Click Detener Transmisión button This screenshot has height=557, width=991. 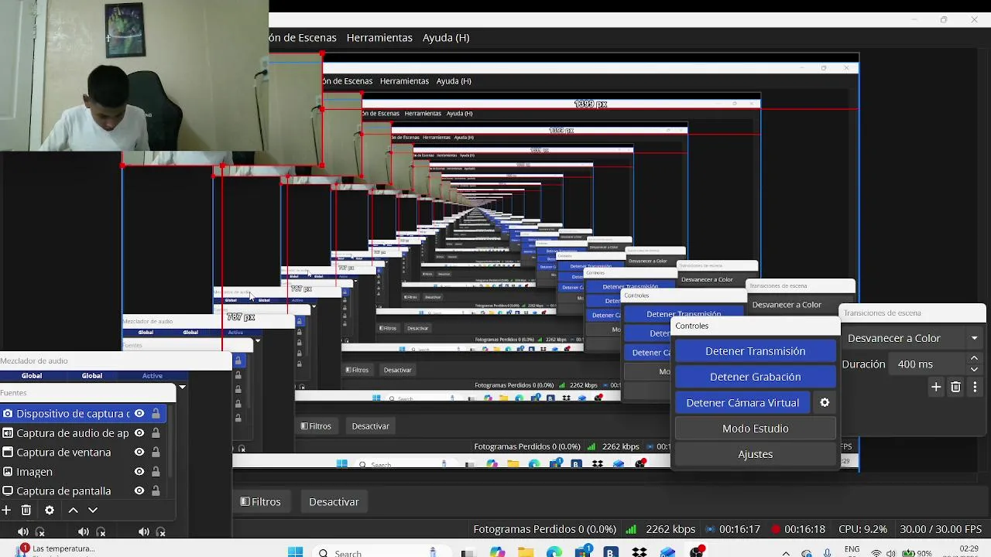(756, 351)
